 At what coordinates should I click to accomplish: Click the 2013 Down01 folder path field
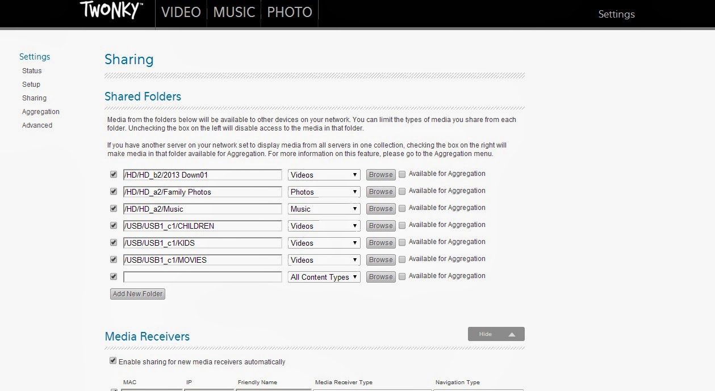tap(202, 175)
